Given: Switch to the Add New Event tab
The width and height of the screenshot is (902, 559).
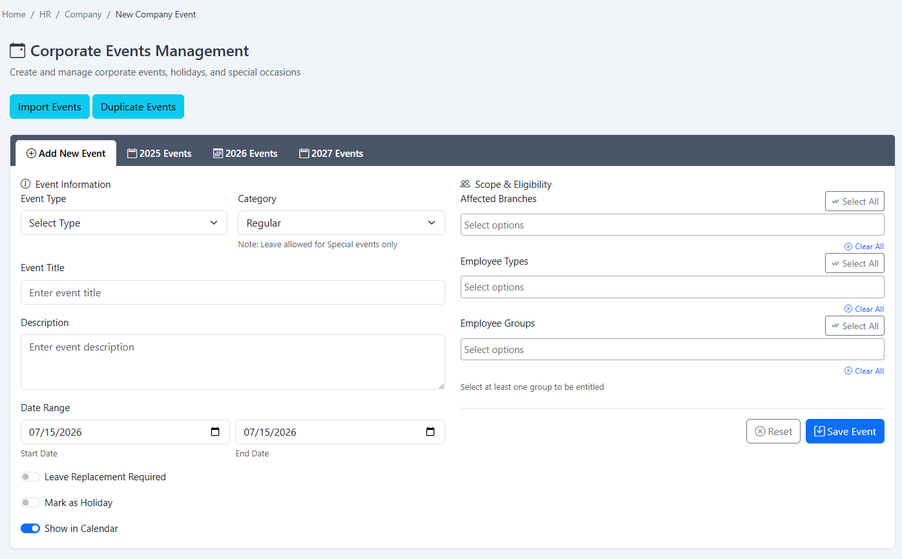Looking at the screenshot, I should (x=66, y=154).
